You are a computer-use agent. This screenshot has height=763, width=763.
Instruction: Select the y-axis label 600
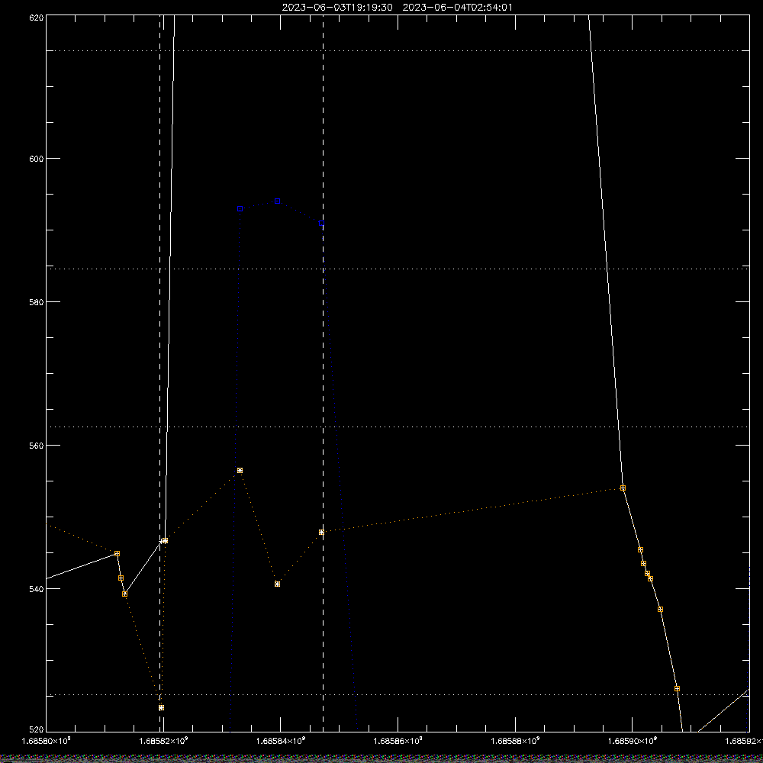pyautogui.click(x=37, y=159)
